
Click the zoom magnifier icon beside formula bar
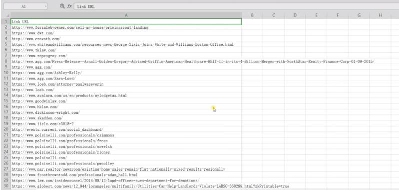pos(62,6)
